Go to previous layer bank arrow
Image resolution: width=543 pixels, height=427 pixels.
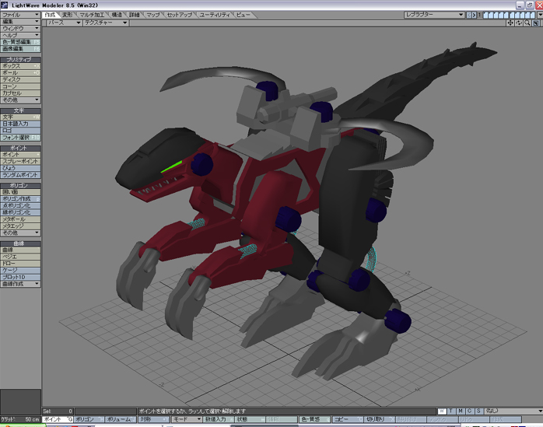[469, 15]
